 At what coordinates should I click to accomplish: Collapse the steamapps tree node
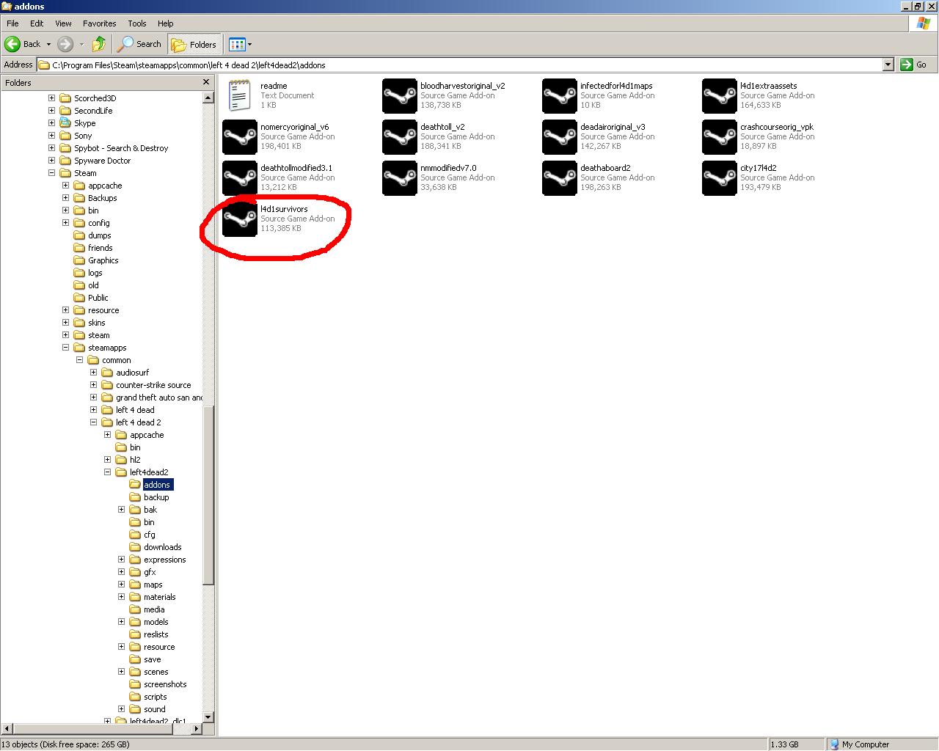coord(65,348)
